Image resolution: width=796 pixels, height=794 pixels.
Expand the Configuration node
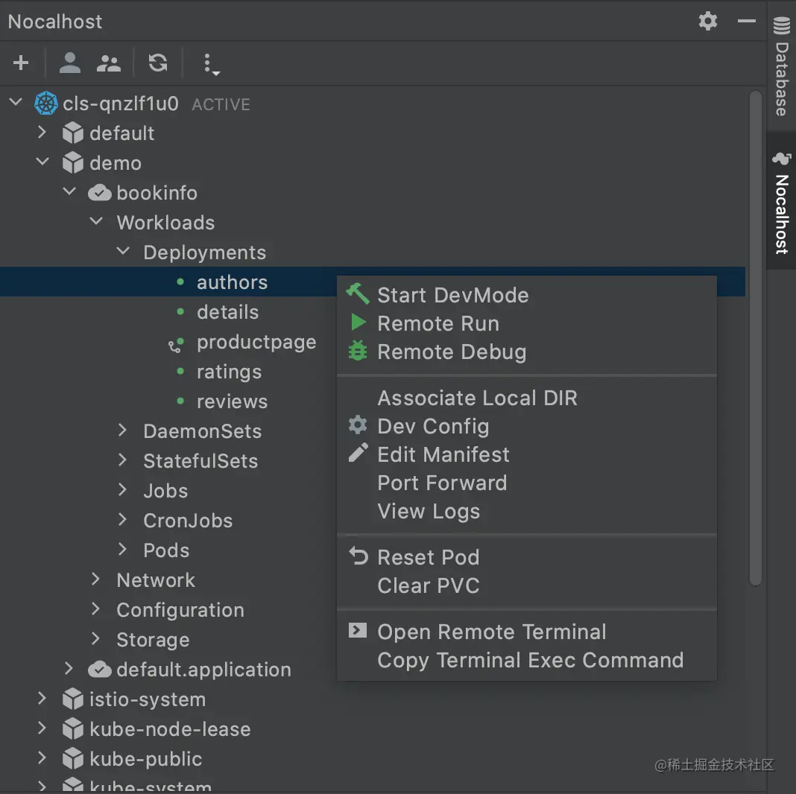[x=95, y=609]
